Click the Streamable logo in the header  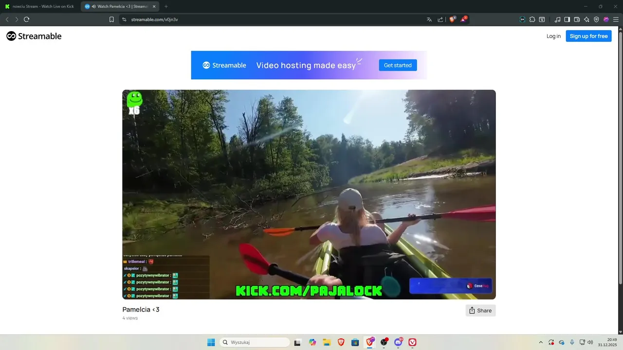34,36
